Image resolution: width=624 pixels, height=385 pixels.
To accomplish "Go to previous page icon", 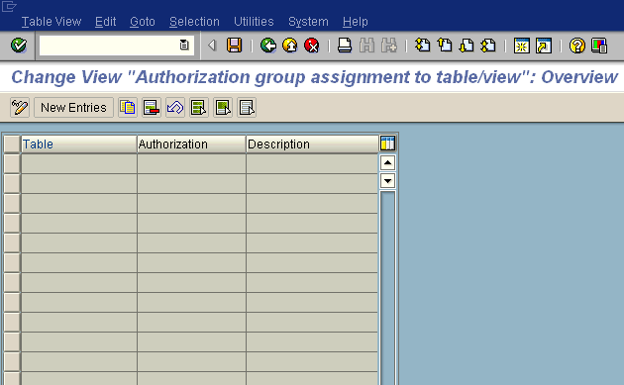I will pos(445,46).
